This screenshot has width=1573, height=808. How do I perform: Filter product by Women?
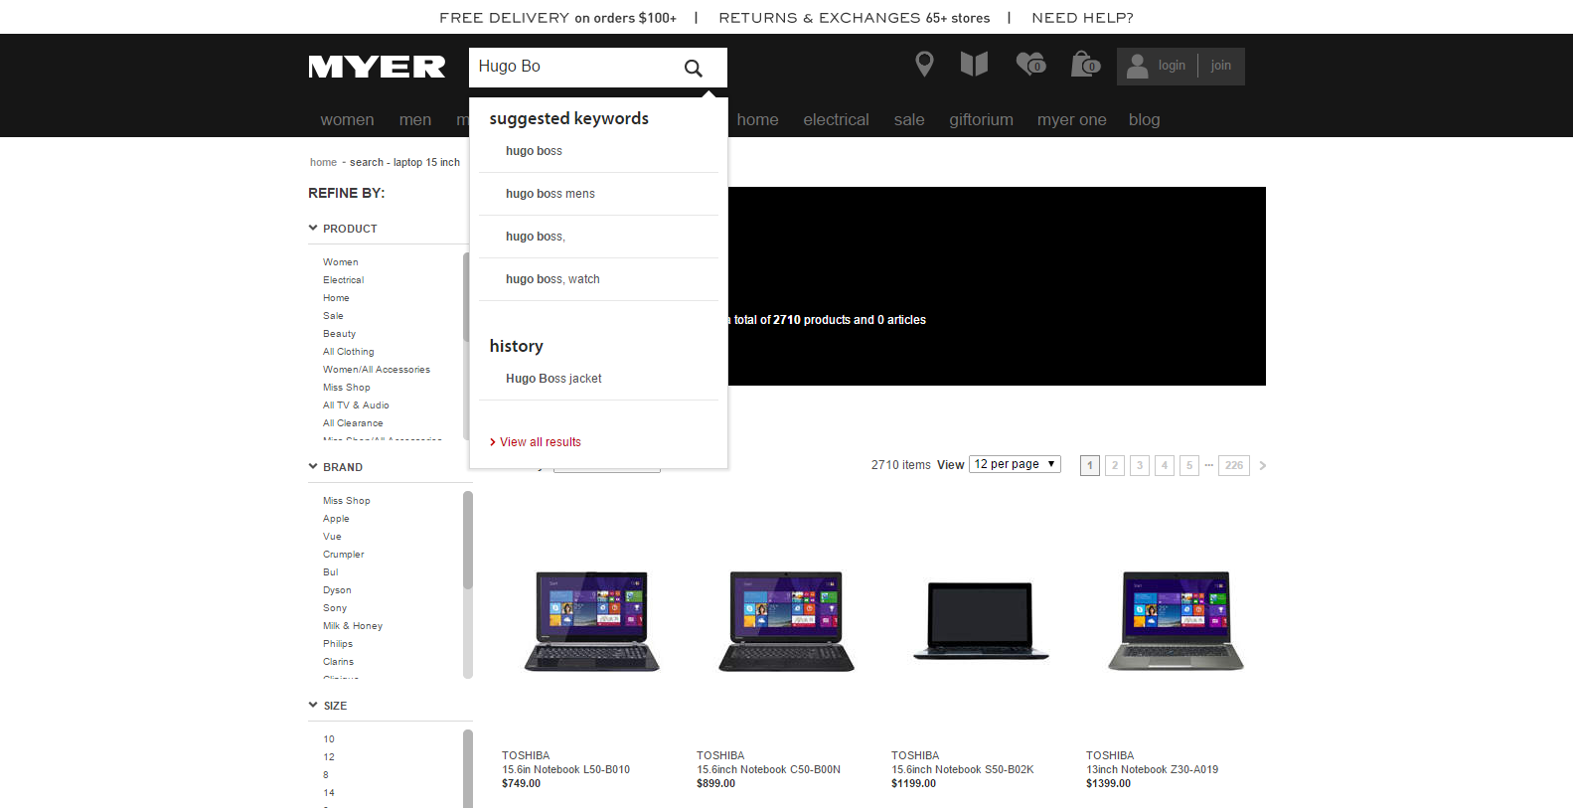click(340, 262)
